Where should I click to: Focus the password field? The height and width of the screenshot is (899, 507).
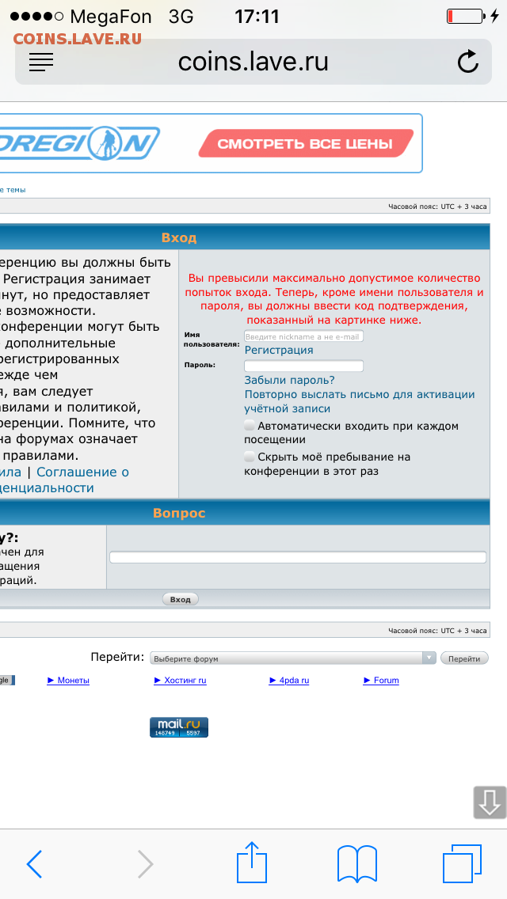pos(303,366)
